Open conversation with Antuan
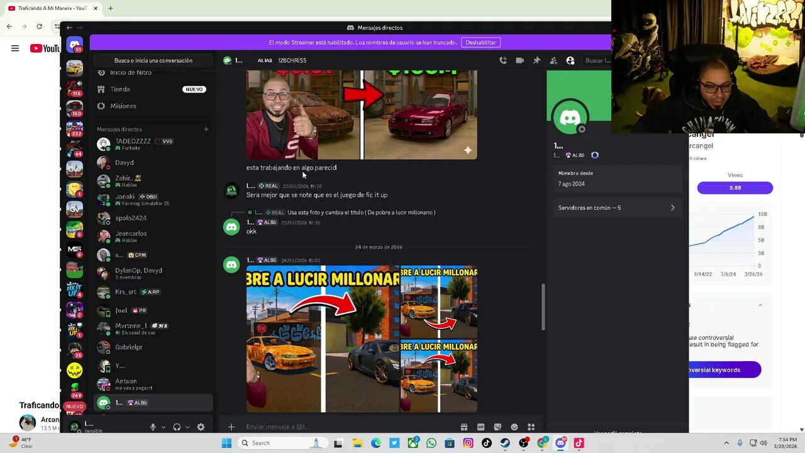805x453 pixels. (153, 384)
